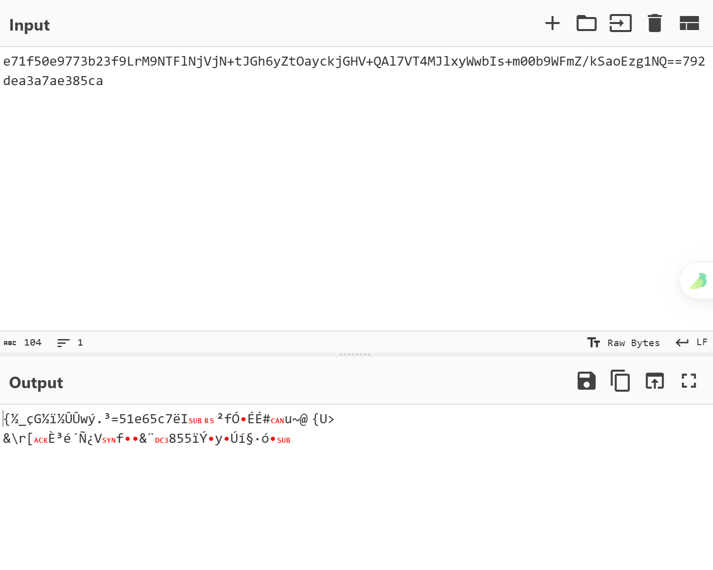Click the Output pane title
This screenshot has height=570, width=713.
(36, 383)
